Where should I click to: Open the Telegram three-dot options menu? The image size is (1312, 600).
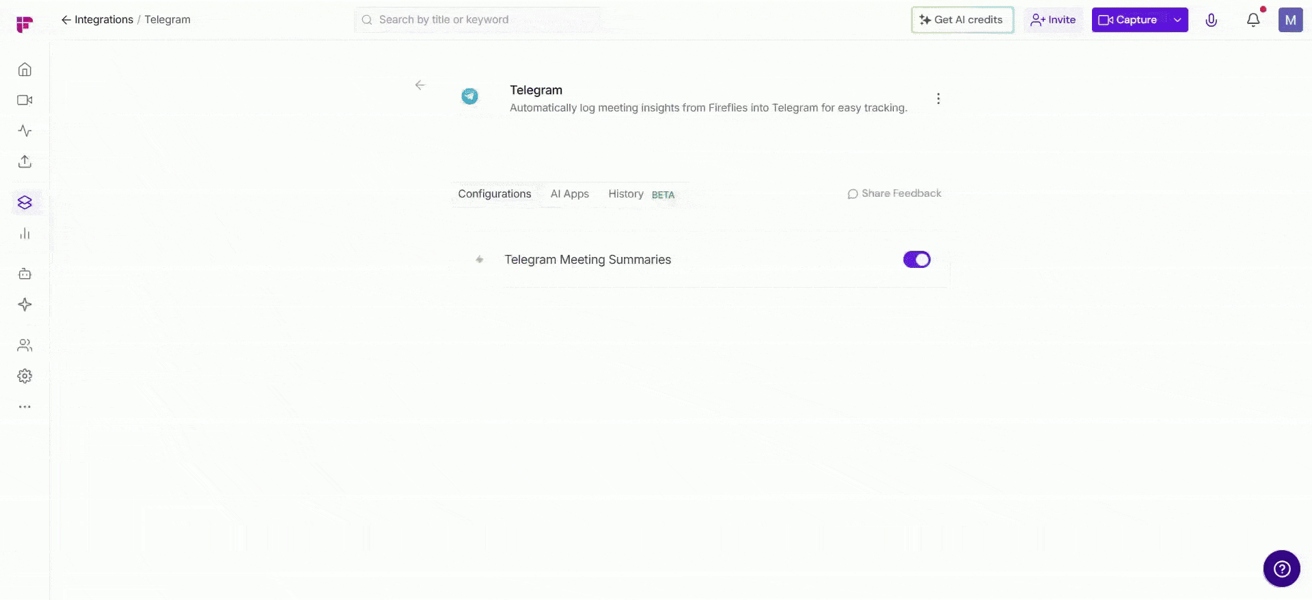click(x=938, y=98)
